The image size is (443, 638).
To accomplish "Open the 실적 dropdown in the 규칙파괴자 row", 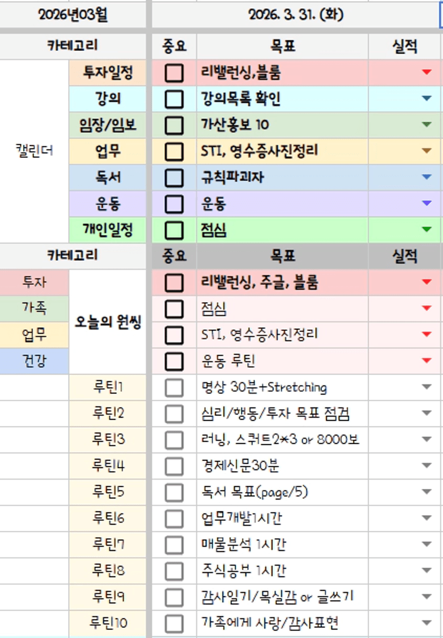I will click(x=426, y=177).
